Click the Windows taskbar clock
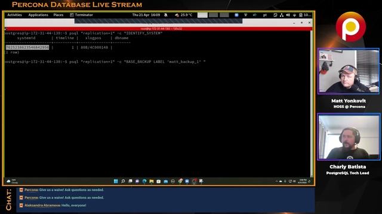 (303, 181)
